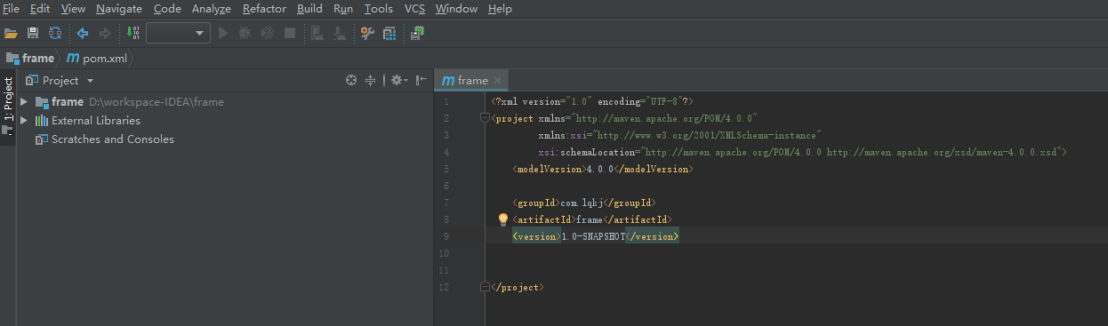The image size is (1108, 326).
Task: Open the File menu
Action: point(12,9)
